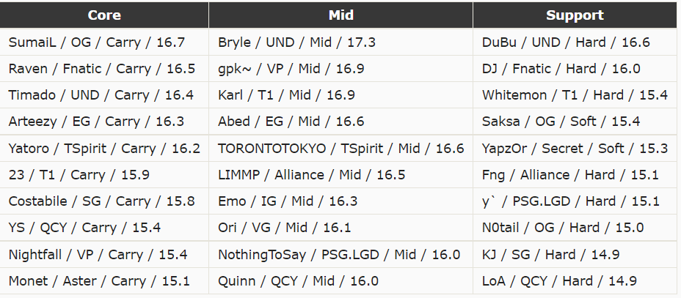The width and height of the screenshot is (681, 298).
Task: Select the DuBu / UND Hard cell
Action: [566, 42]
